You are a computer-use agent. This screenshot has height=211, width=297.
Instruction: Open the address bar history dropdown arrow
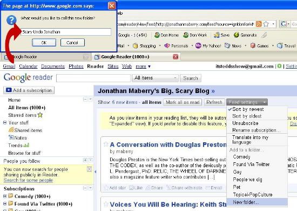click(273, 24)
